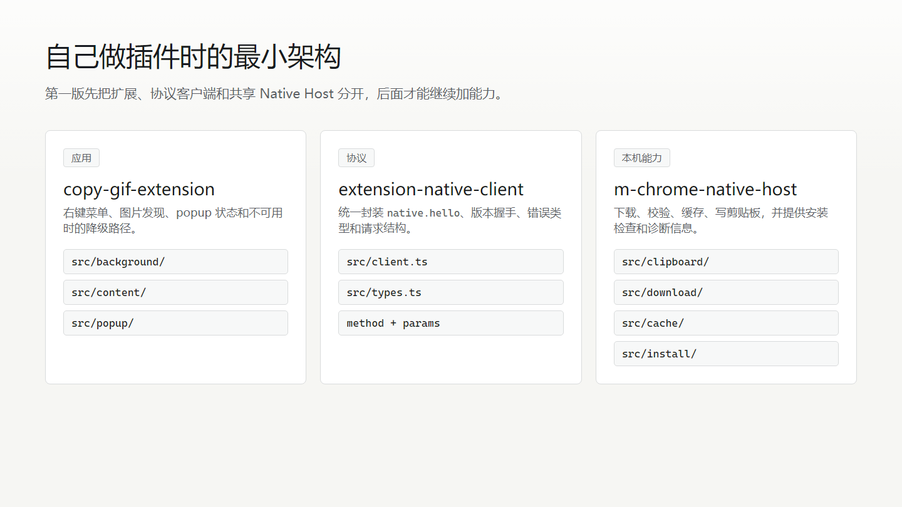Select the src/cache/ path row
Screen dimensions: 902x507
pos(726,323)
